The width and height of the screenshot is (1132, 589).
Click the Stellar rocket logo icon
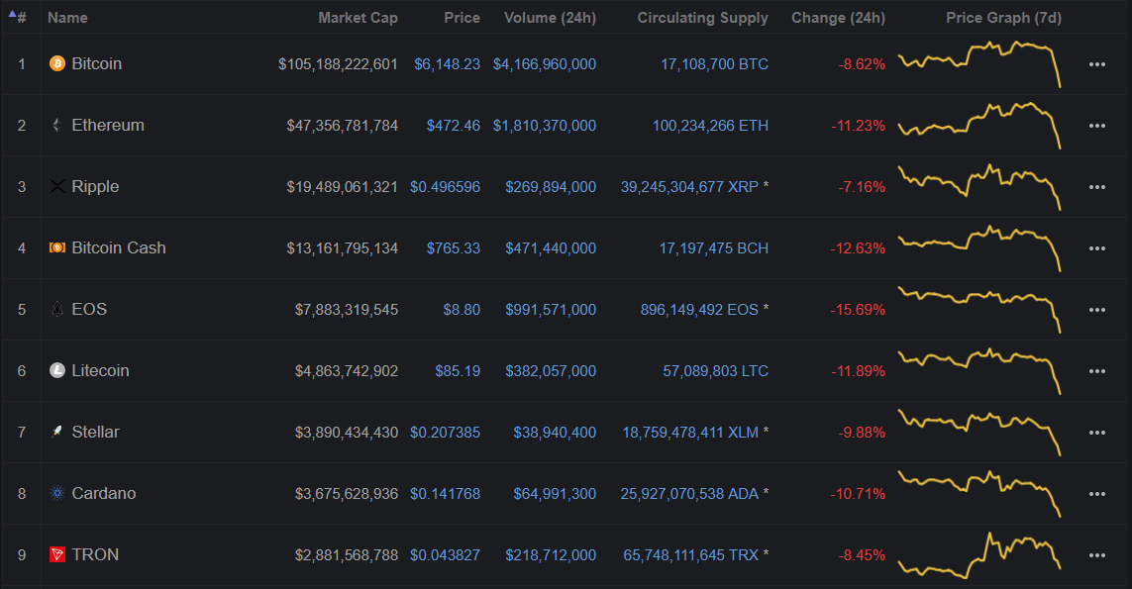[57, 432]
